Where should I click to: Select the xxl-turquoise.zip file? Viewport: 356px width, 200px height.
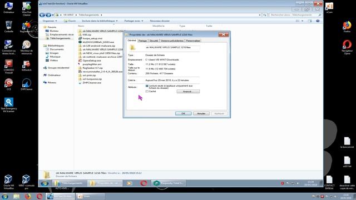(92, 79)
